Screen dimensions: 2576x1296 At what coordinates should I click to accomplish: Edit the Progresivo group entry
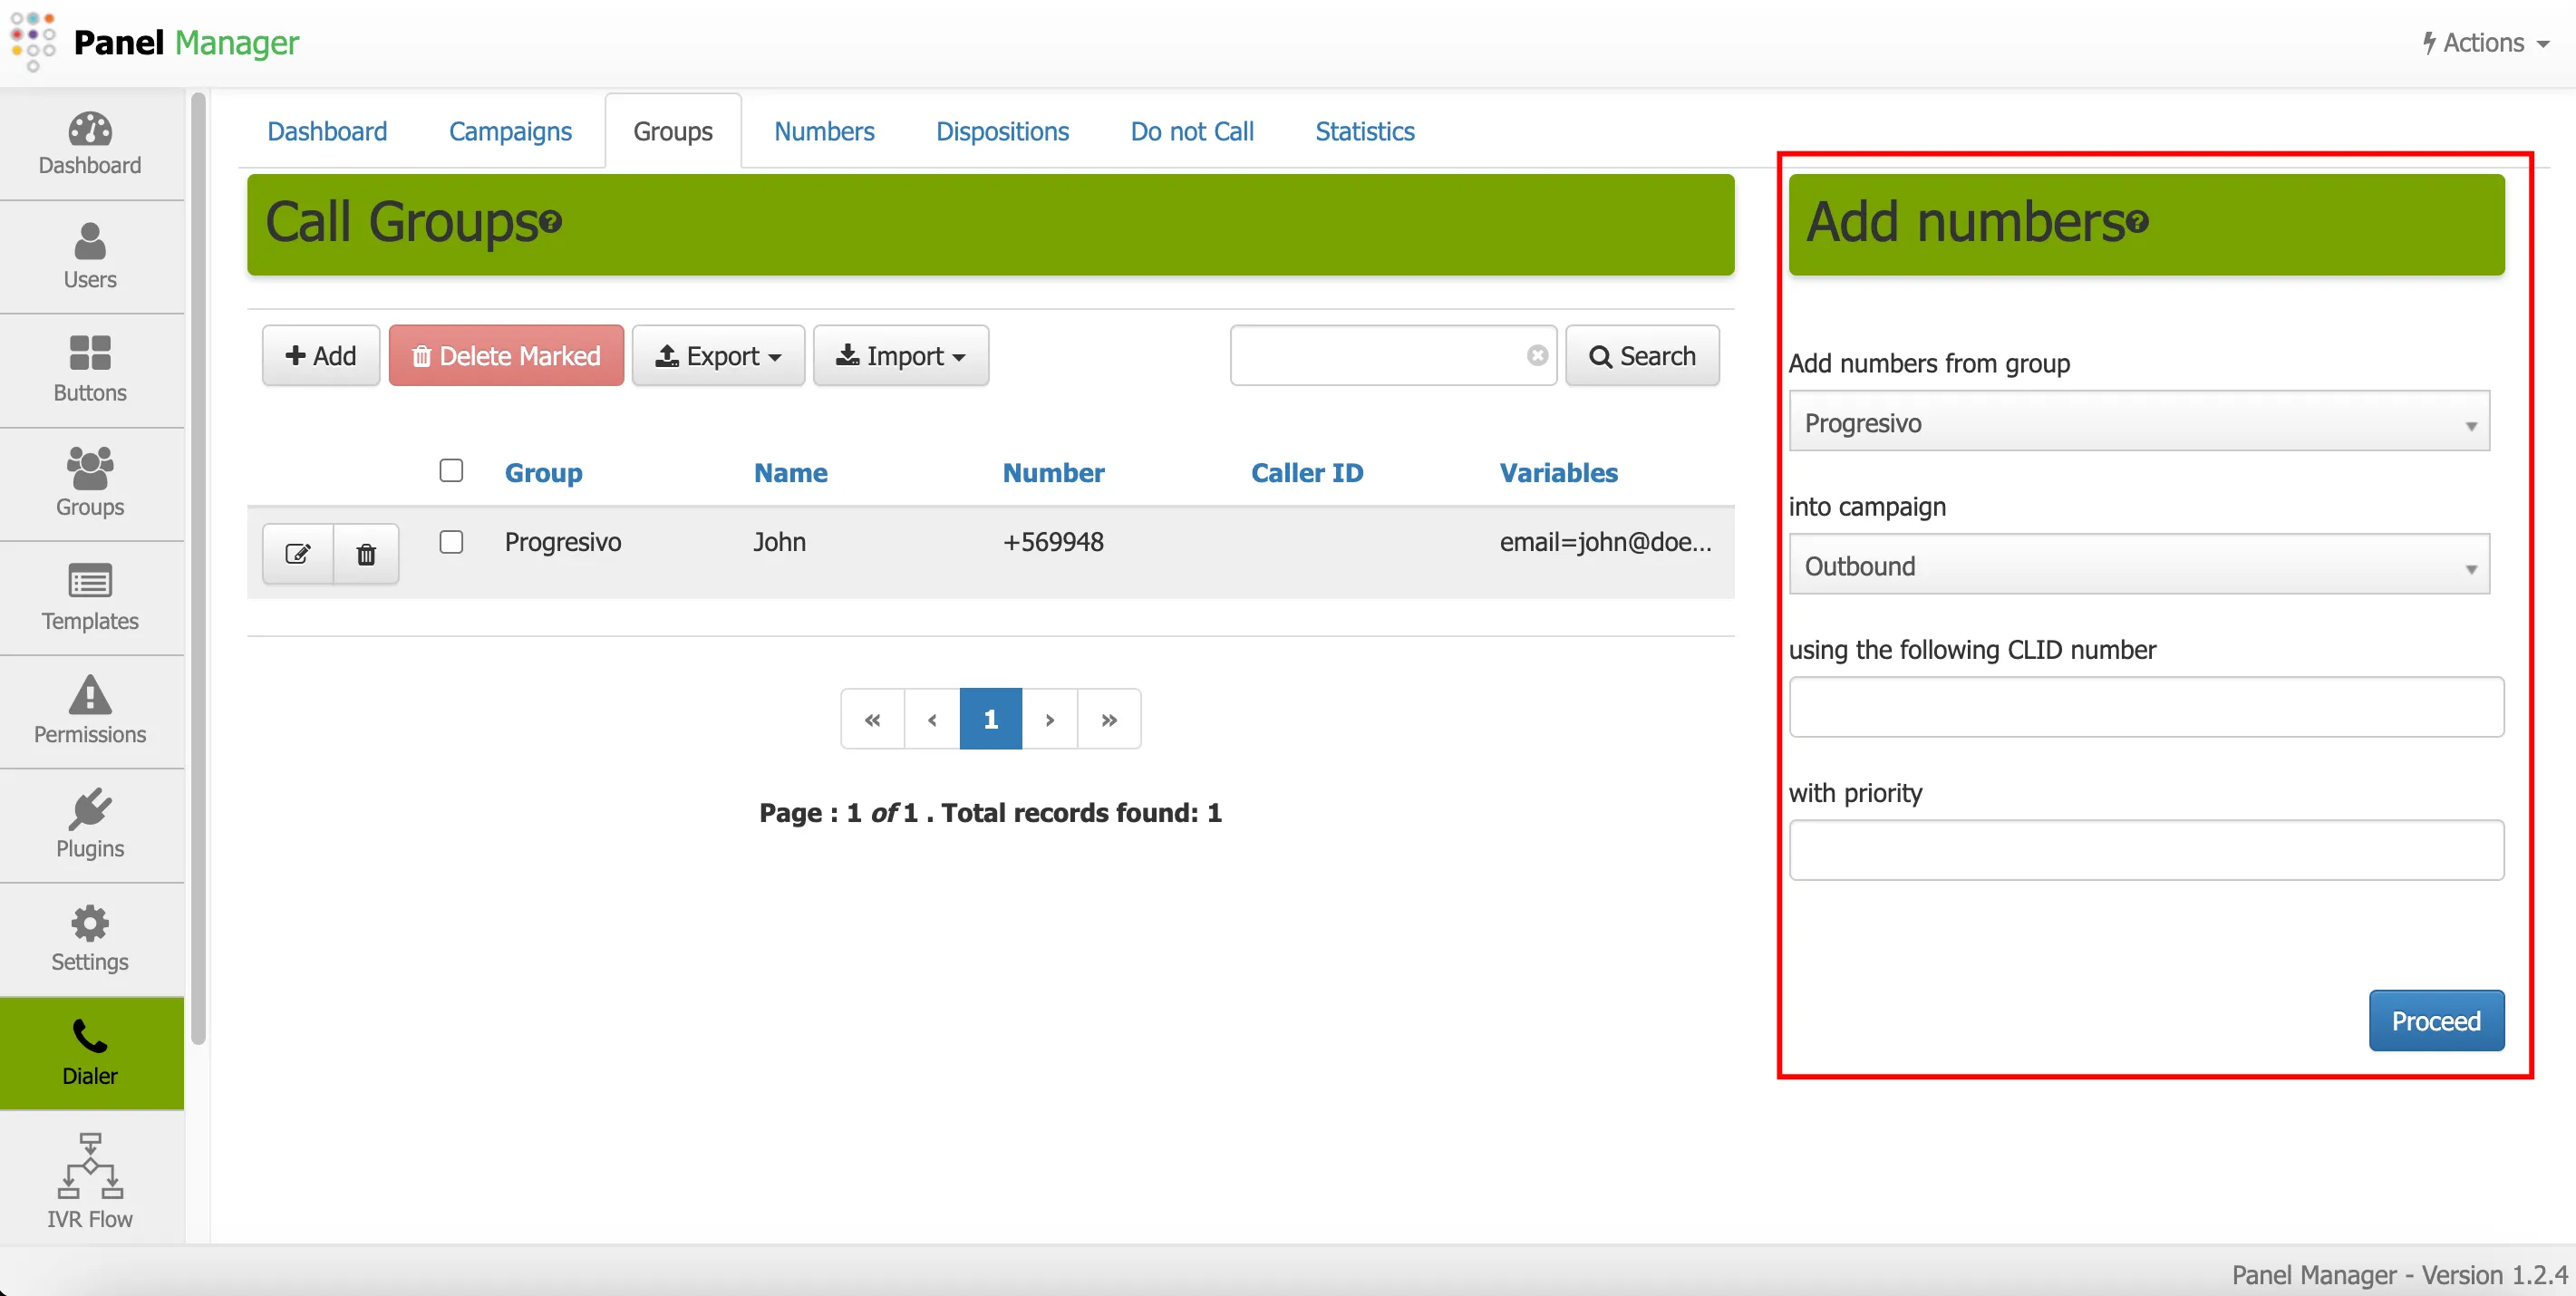click(x=297, y=553)
